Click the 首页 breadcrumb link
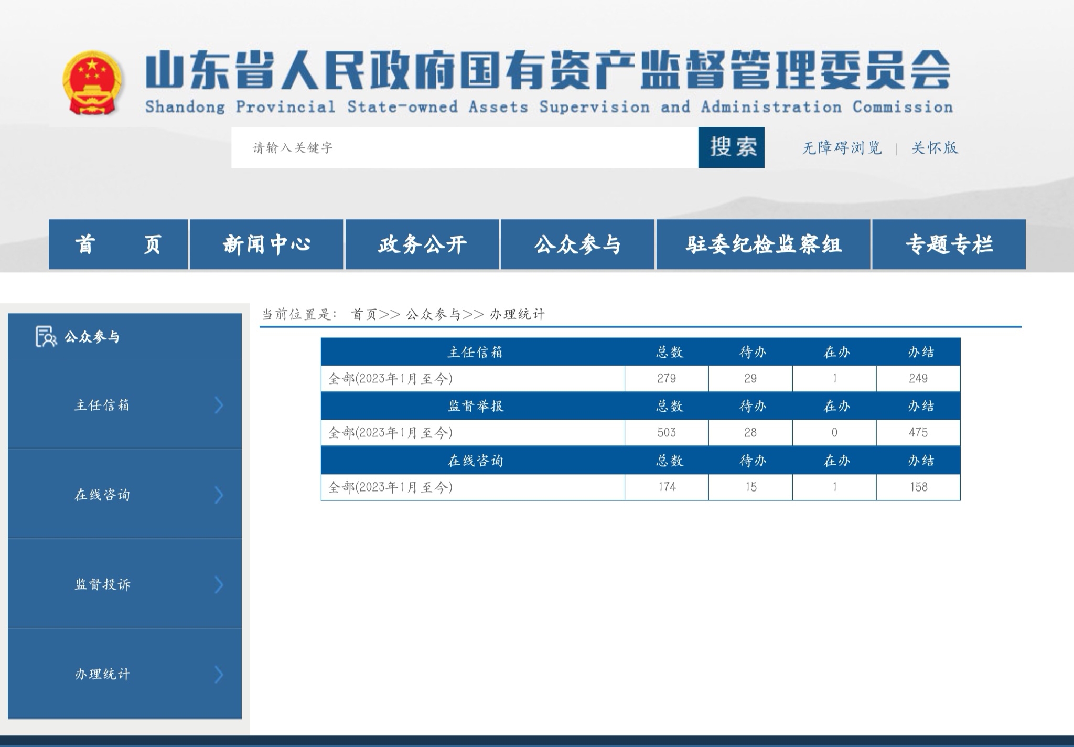This screenshot has width=1074, height=747. click(x=364, y=314)
